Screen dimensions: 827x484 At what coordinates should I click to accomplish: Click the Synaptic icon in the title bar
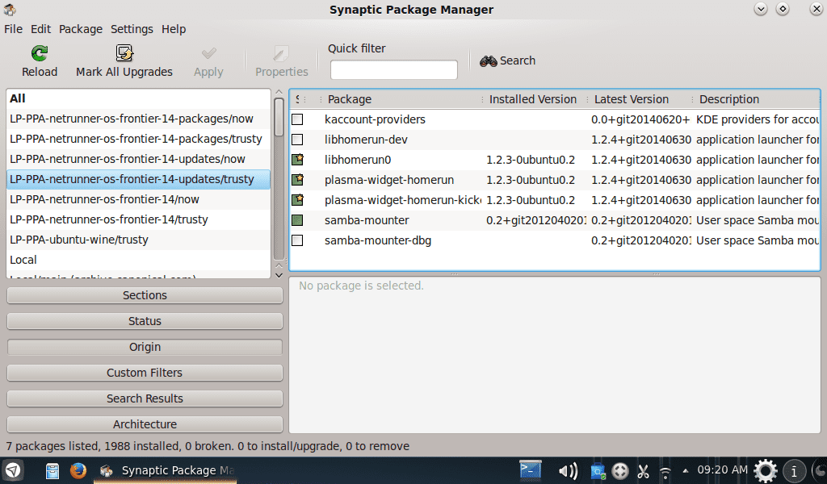10,9
